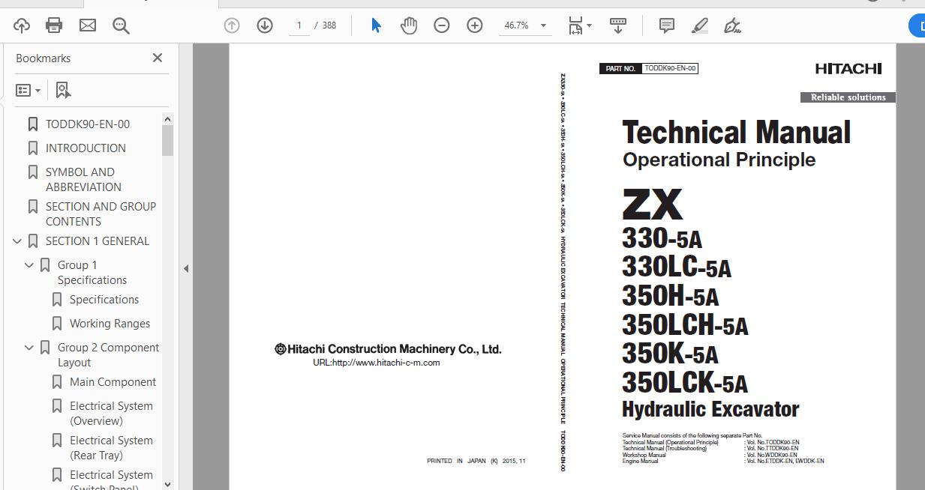Screen dimensions: 925x490
Task: Click the 330LC-5A model text
Action: tap(676, 267)
